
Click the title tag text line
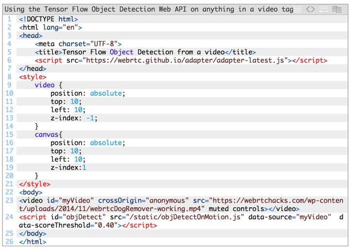[145, 52]
